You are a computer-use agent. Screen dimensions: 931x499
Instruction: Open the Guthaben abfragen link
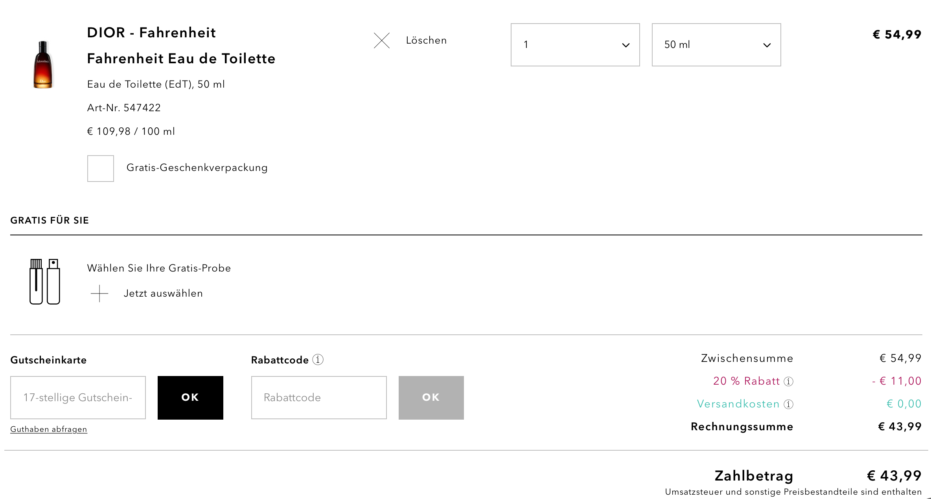pyautogui.click(x=49, y=429)
